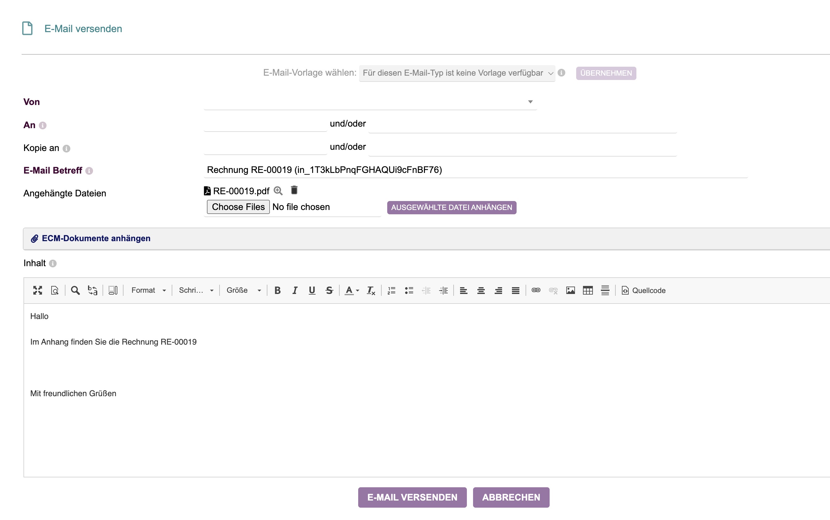Open the text color picker
830x520 pixels.
pos(352,290)
